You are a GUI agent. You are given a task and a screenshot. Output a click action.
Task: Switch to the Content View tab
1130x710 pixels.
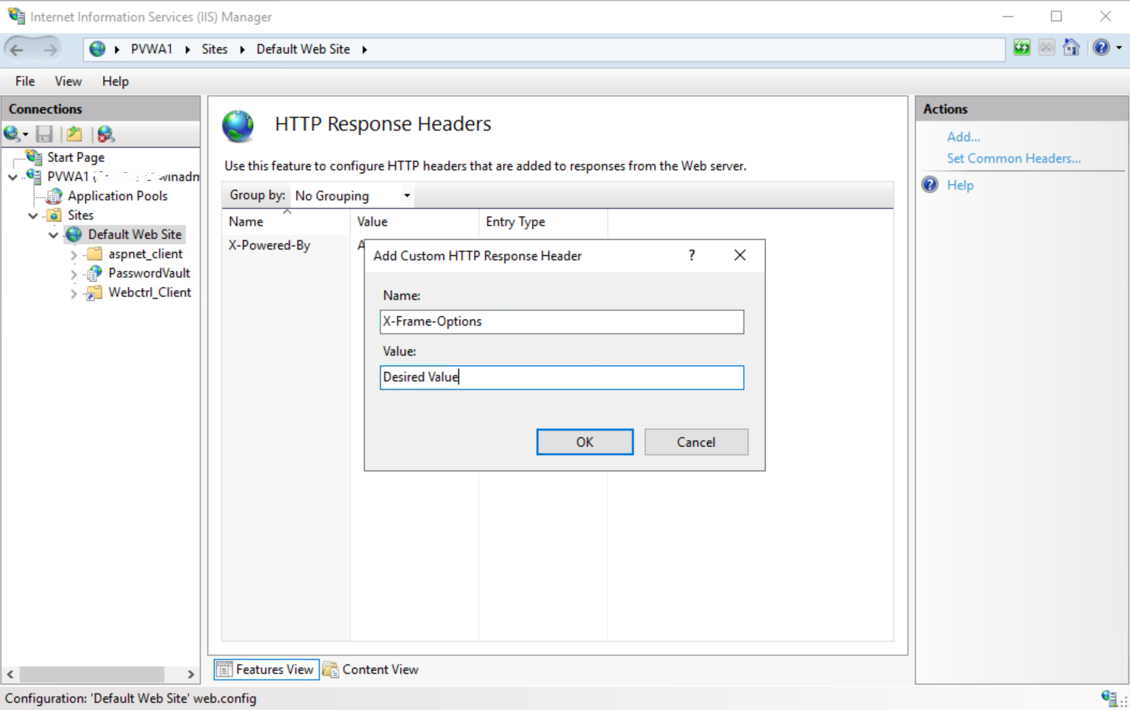point(371,669)
